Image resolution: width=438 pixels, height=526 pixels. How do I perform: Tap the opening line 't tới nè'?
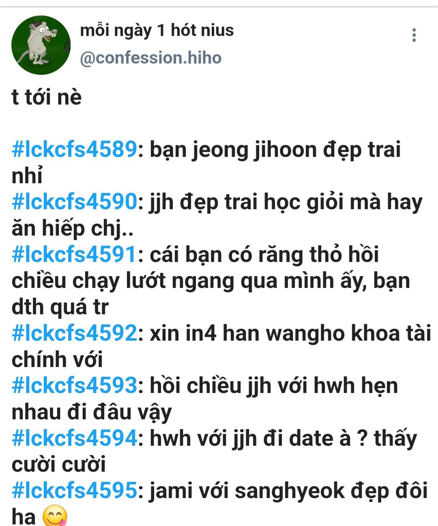click(x=47, y=97)
